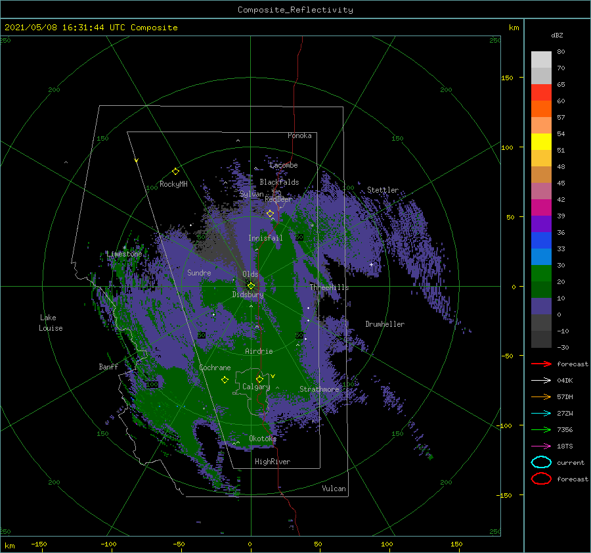Click the yellow diamond marker below RedDeer
Screen dimensions: 591x553
tap(271, 214)
